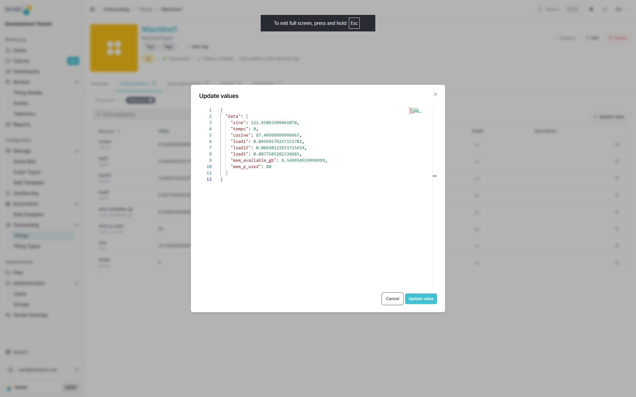Open the user account kebab menu
Image resolution: width=636 pixels, height=397 pixels.
point(77,370)
